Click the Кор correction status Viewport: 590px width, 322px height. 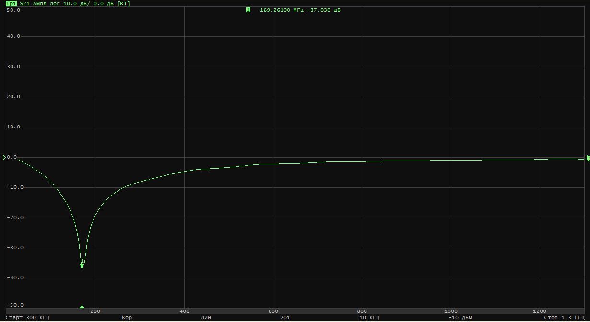coord(127,317)
